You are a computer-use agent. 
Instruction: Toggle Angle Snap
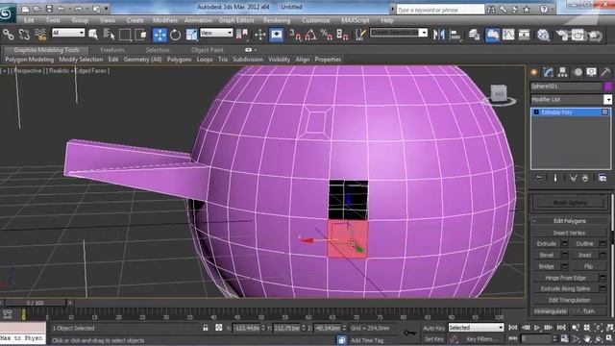[x=310, y=35]
